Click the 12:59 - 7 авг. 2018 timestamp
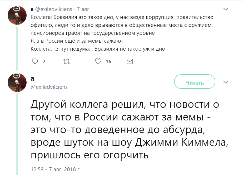This screenshot has height=175, width=243. [x=56, y=169]
